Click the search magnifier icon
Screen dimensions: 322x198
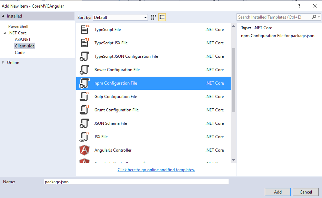314,17
